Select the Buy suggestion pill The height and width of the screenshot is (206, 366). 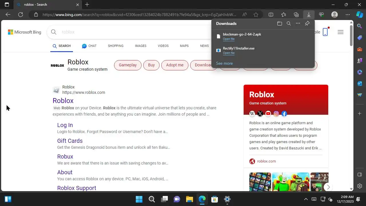click(151, 65)
